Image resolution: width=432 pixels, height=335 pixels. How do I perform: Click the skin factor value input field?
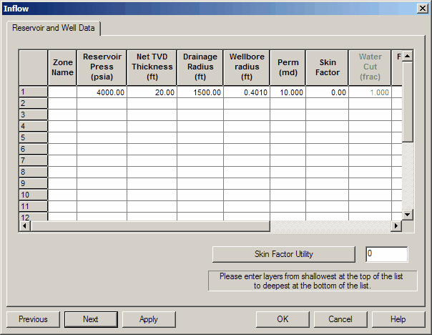(x=386, y=254)
